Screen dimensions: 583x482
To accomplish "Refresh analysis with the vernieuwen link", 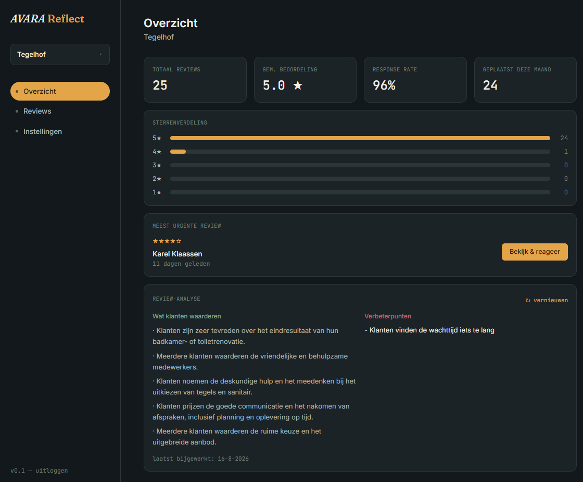I will click(547, 300).
